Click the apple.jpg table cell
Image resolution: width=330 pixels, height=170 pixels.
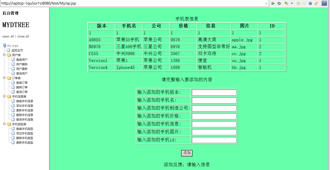(244, 40)
